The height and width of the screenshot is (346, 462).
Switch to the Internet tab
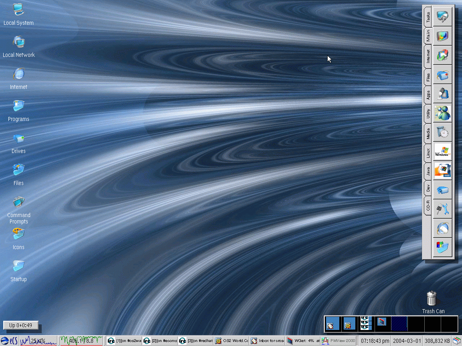[428, 56]
